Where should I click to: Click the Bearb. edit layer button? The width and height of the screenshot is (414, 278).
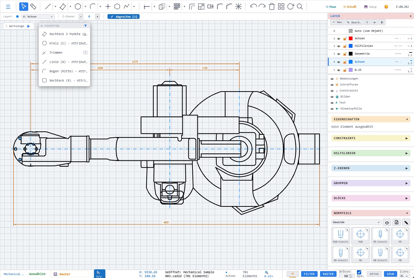click(354, 22)
